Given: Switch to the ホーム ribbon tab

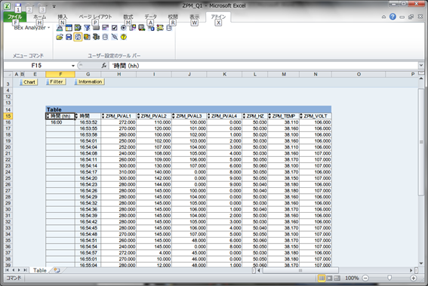Looking at the screenshot, I should 39,17.
